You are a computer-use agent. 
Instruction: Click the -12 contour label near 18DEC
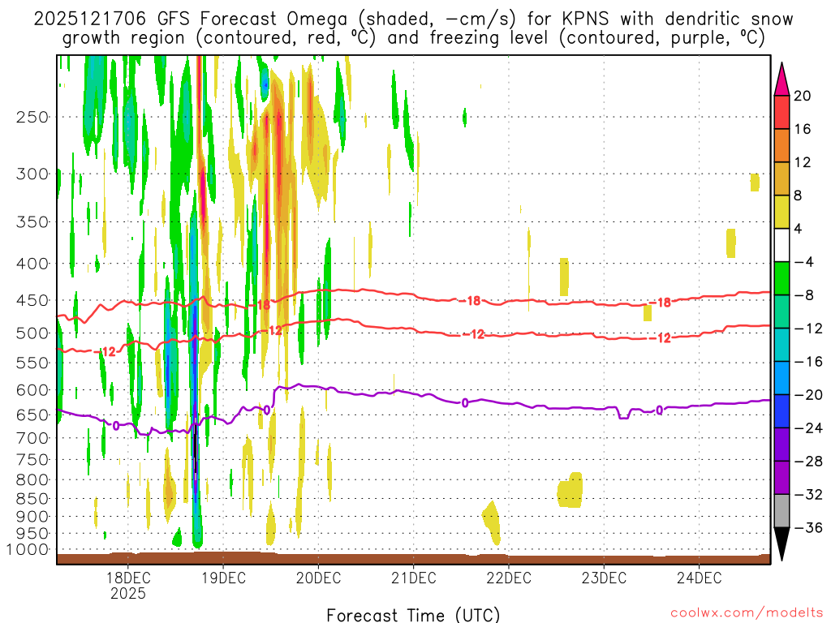pos(105,352)
